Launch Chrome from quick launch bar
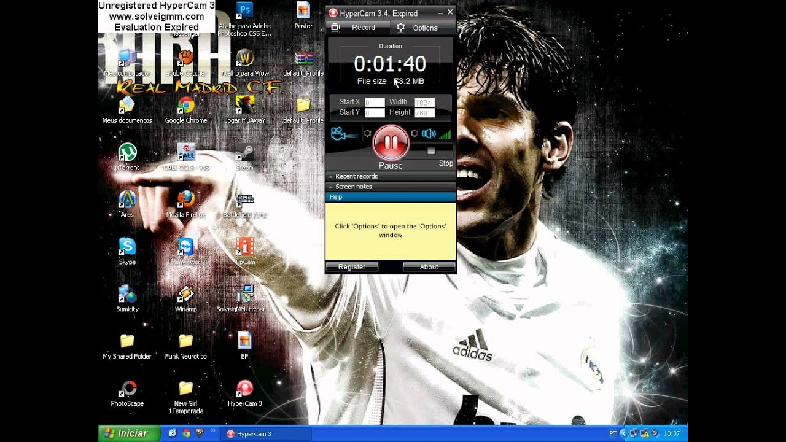This screenshot has height=442, width=786. click(x=185, y=433)
